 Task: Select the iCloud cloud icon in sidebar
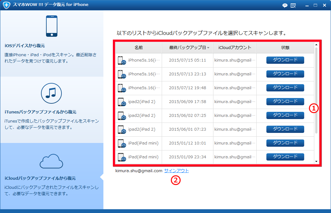click(x=51, y=161)
